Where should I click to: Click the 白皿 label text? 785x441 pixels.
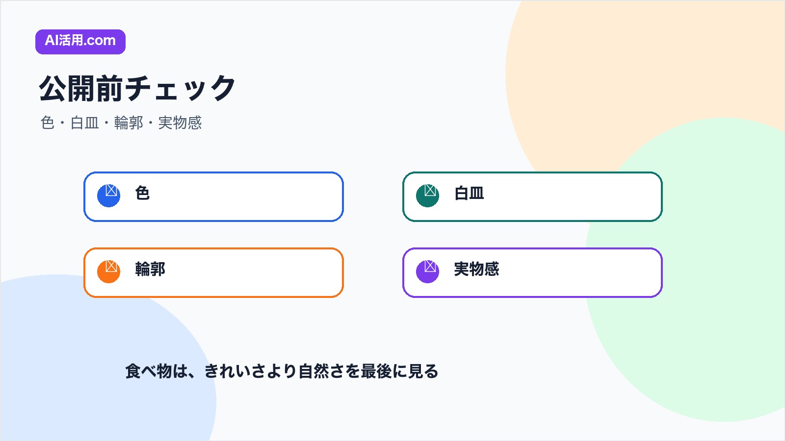point(469,193)
